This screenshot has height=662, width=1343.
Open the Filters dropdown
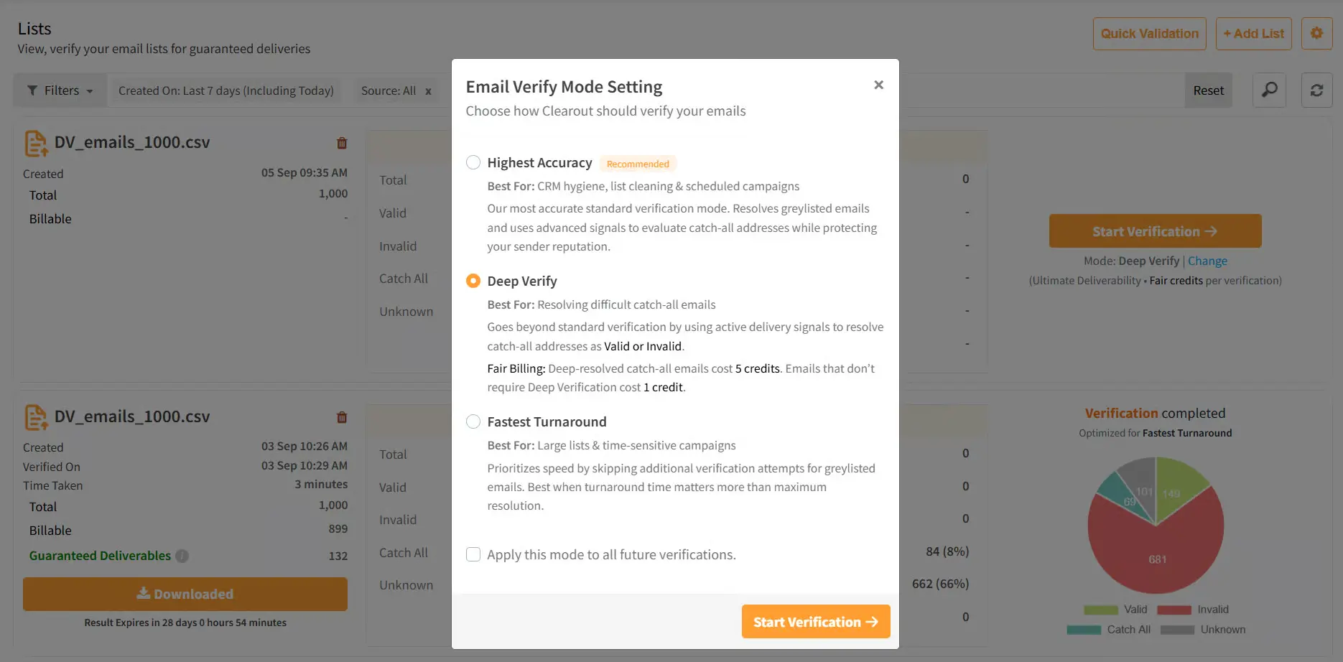(60, 90)
